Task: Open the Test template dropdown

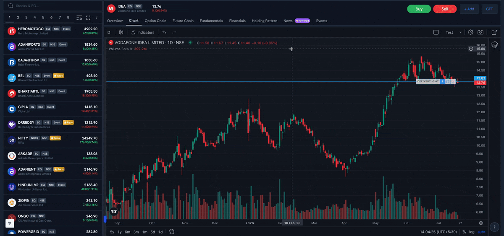Action: (454, 32)
